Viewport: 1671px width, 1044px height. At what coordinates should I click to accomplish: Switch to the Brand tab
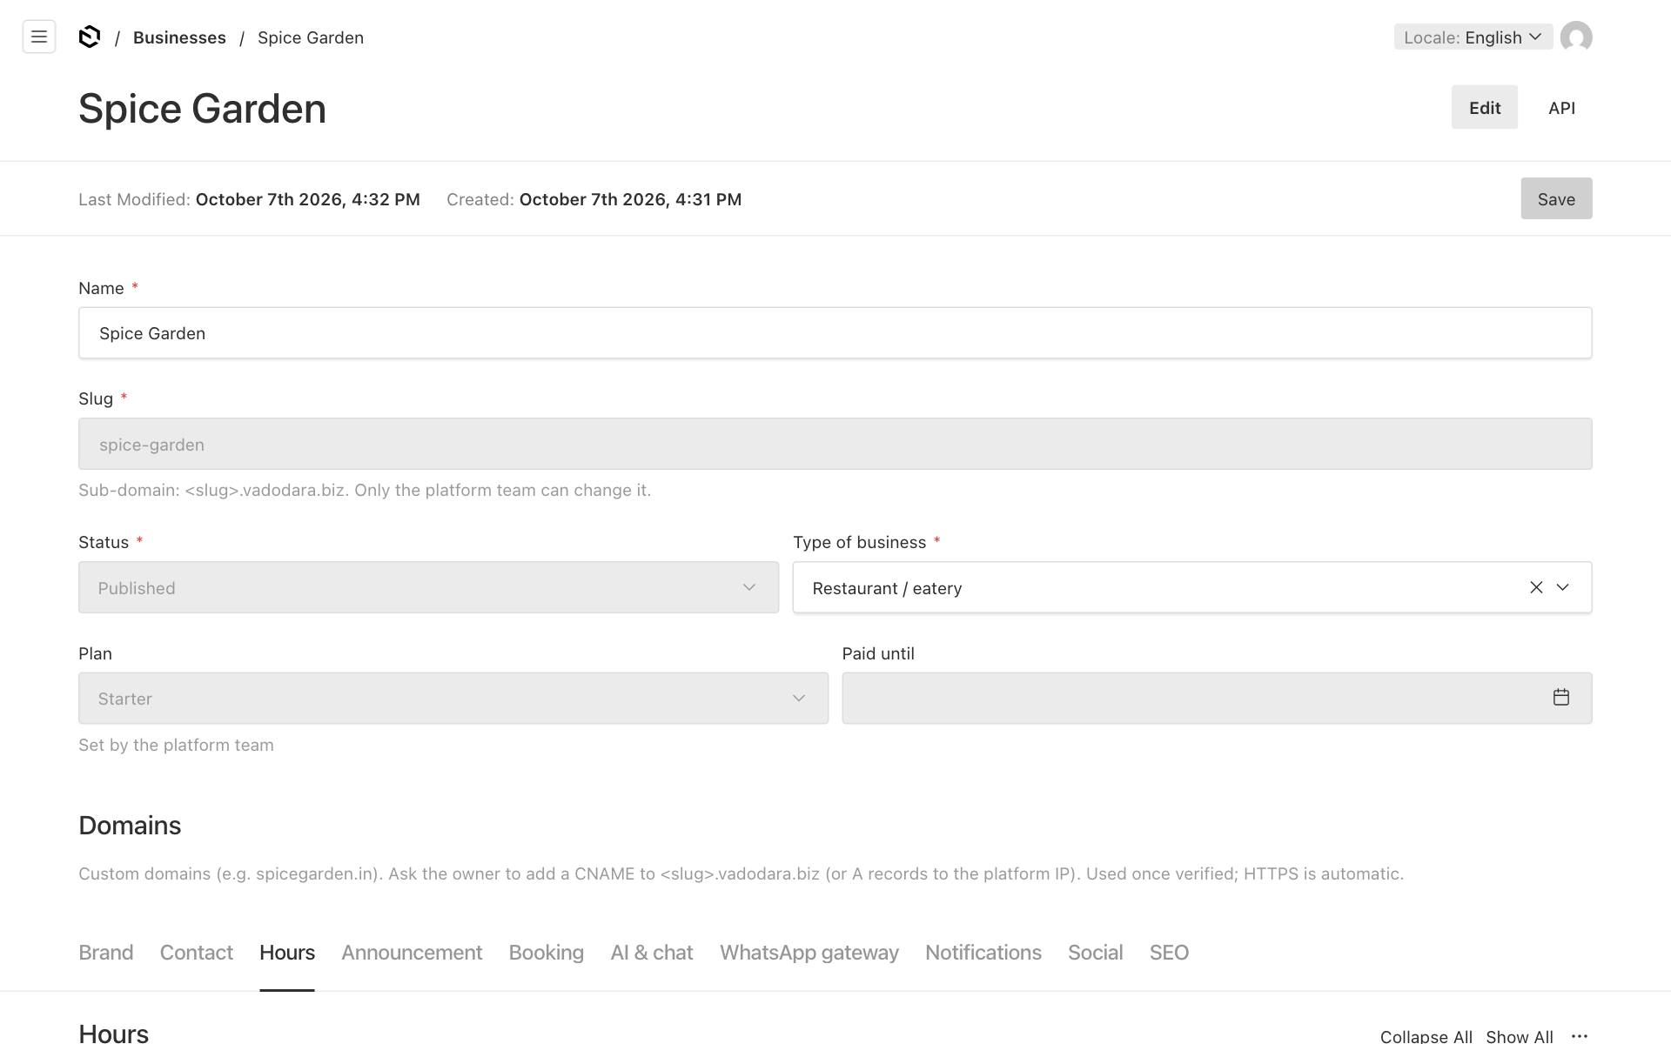106,953
